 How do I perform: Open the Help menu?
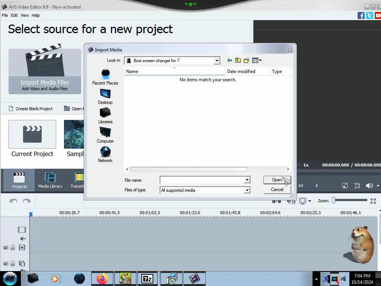[35, 15]
